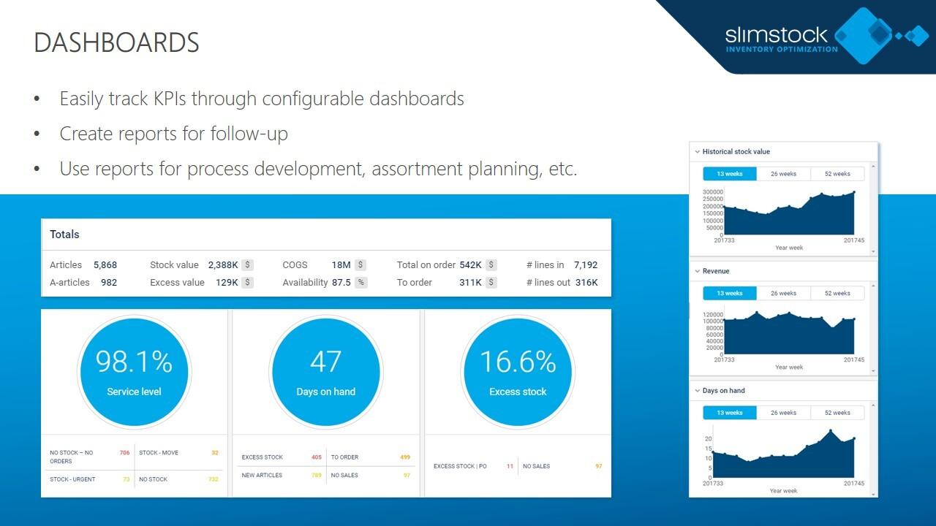Select 26 weeks in Historical stock value
936x526 pixels.
click(x=783, y=174)
